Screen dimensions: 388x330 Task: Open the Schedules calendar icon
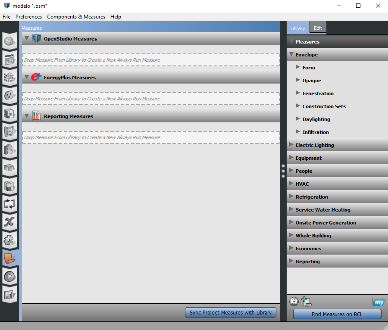(9, 59)
